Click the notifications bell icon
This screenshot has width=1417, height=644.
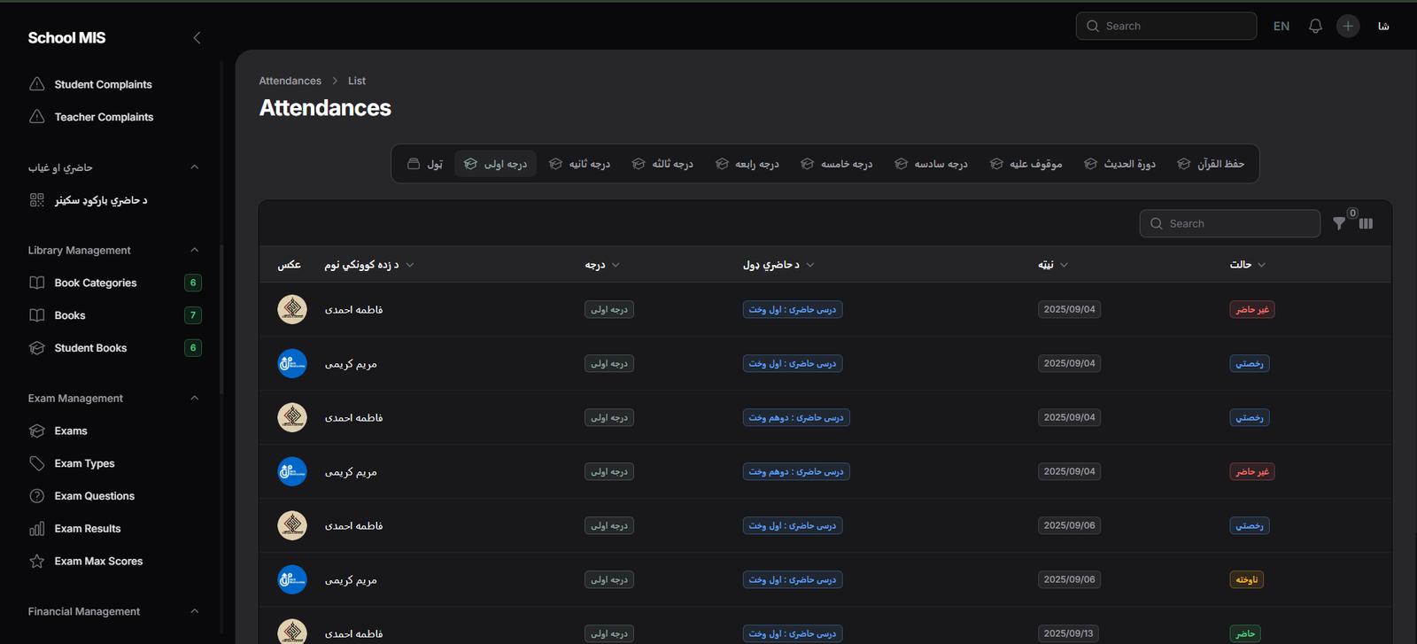[1315, 27]
